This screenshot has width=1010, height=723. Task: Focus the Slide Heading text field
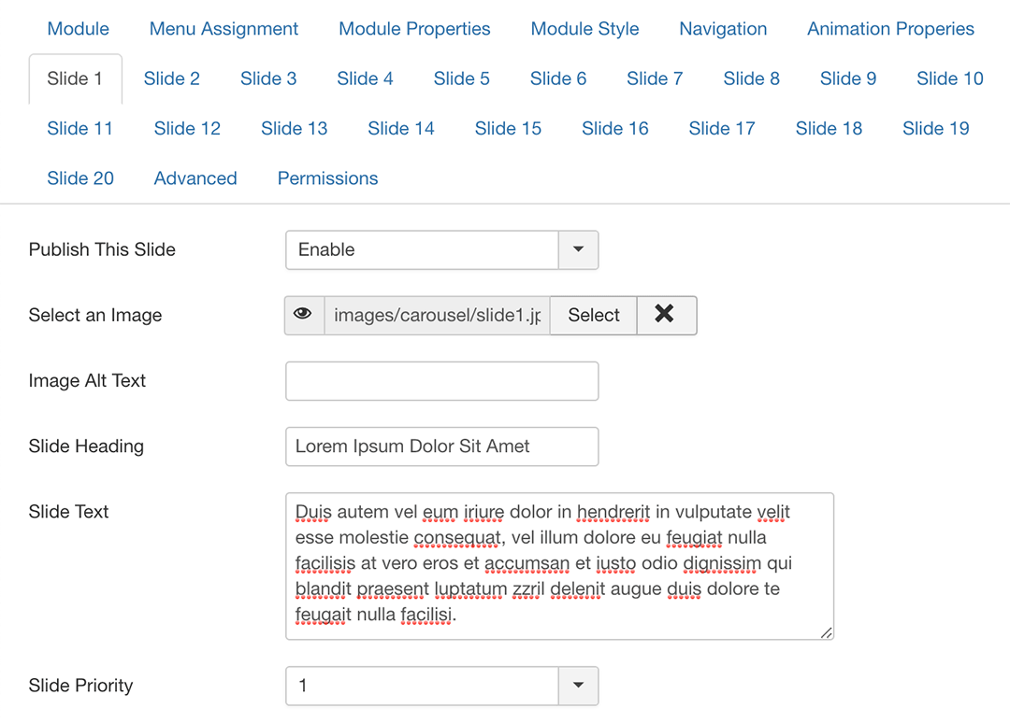441,447
